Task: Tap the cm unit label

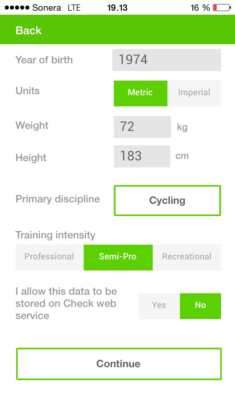Action: pyautogui.click(x=182, y=156)
